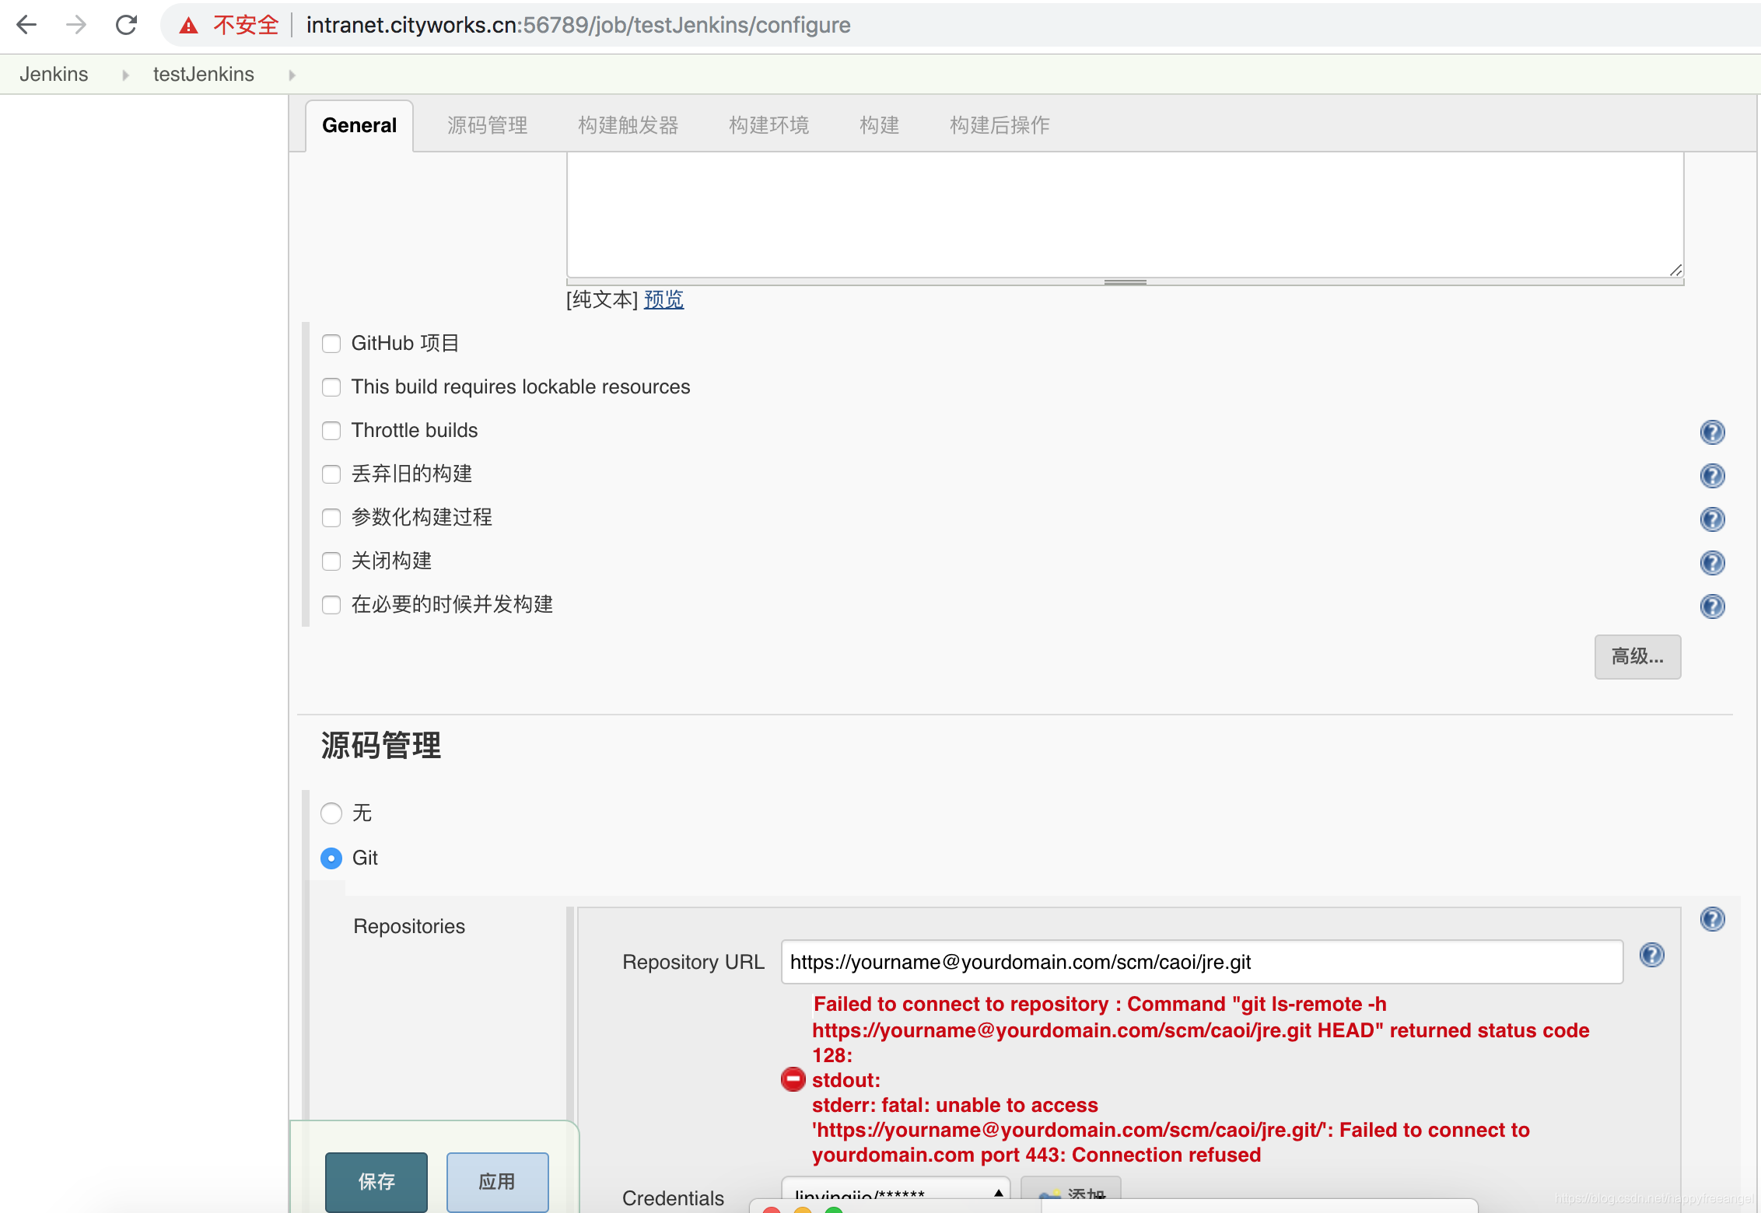Open help icon next to Repository URL field
The image size is (1761, 1213).
click(x=1651, y=955)
